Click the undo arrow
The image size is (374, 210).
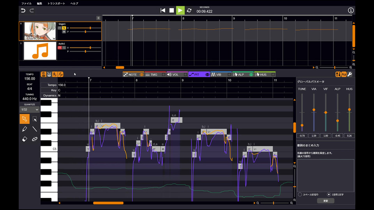pos(23,10)
